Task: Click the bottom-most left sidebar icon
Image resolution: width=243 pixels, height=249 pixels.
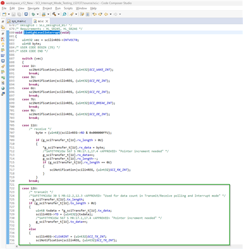Action: [3, 94]
